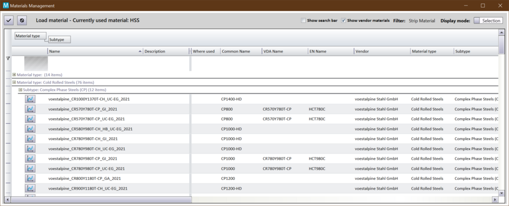Sort by Material type column header
The height and width of the screenshot is (206, 509).
point(432,51)
